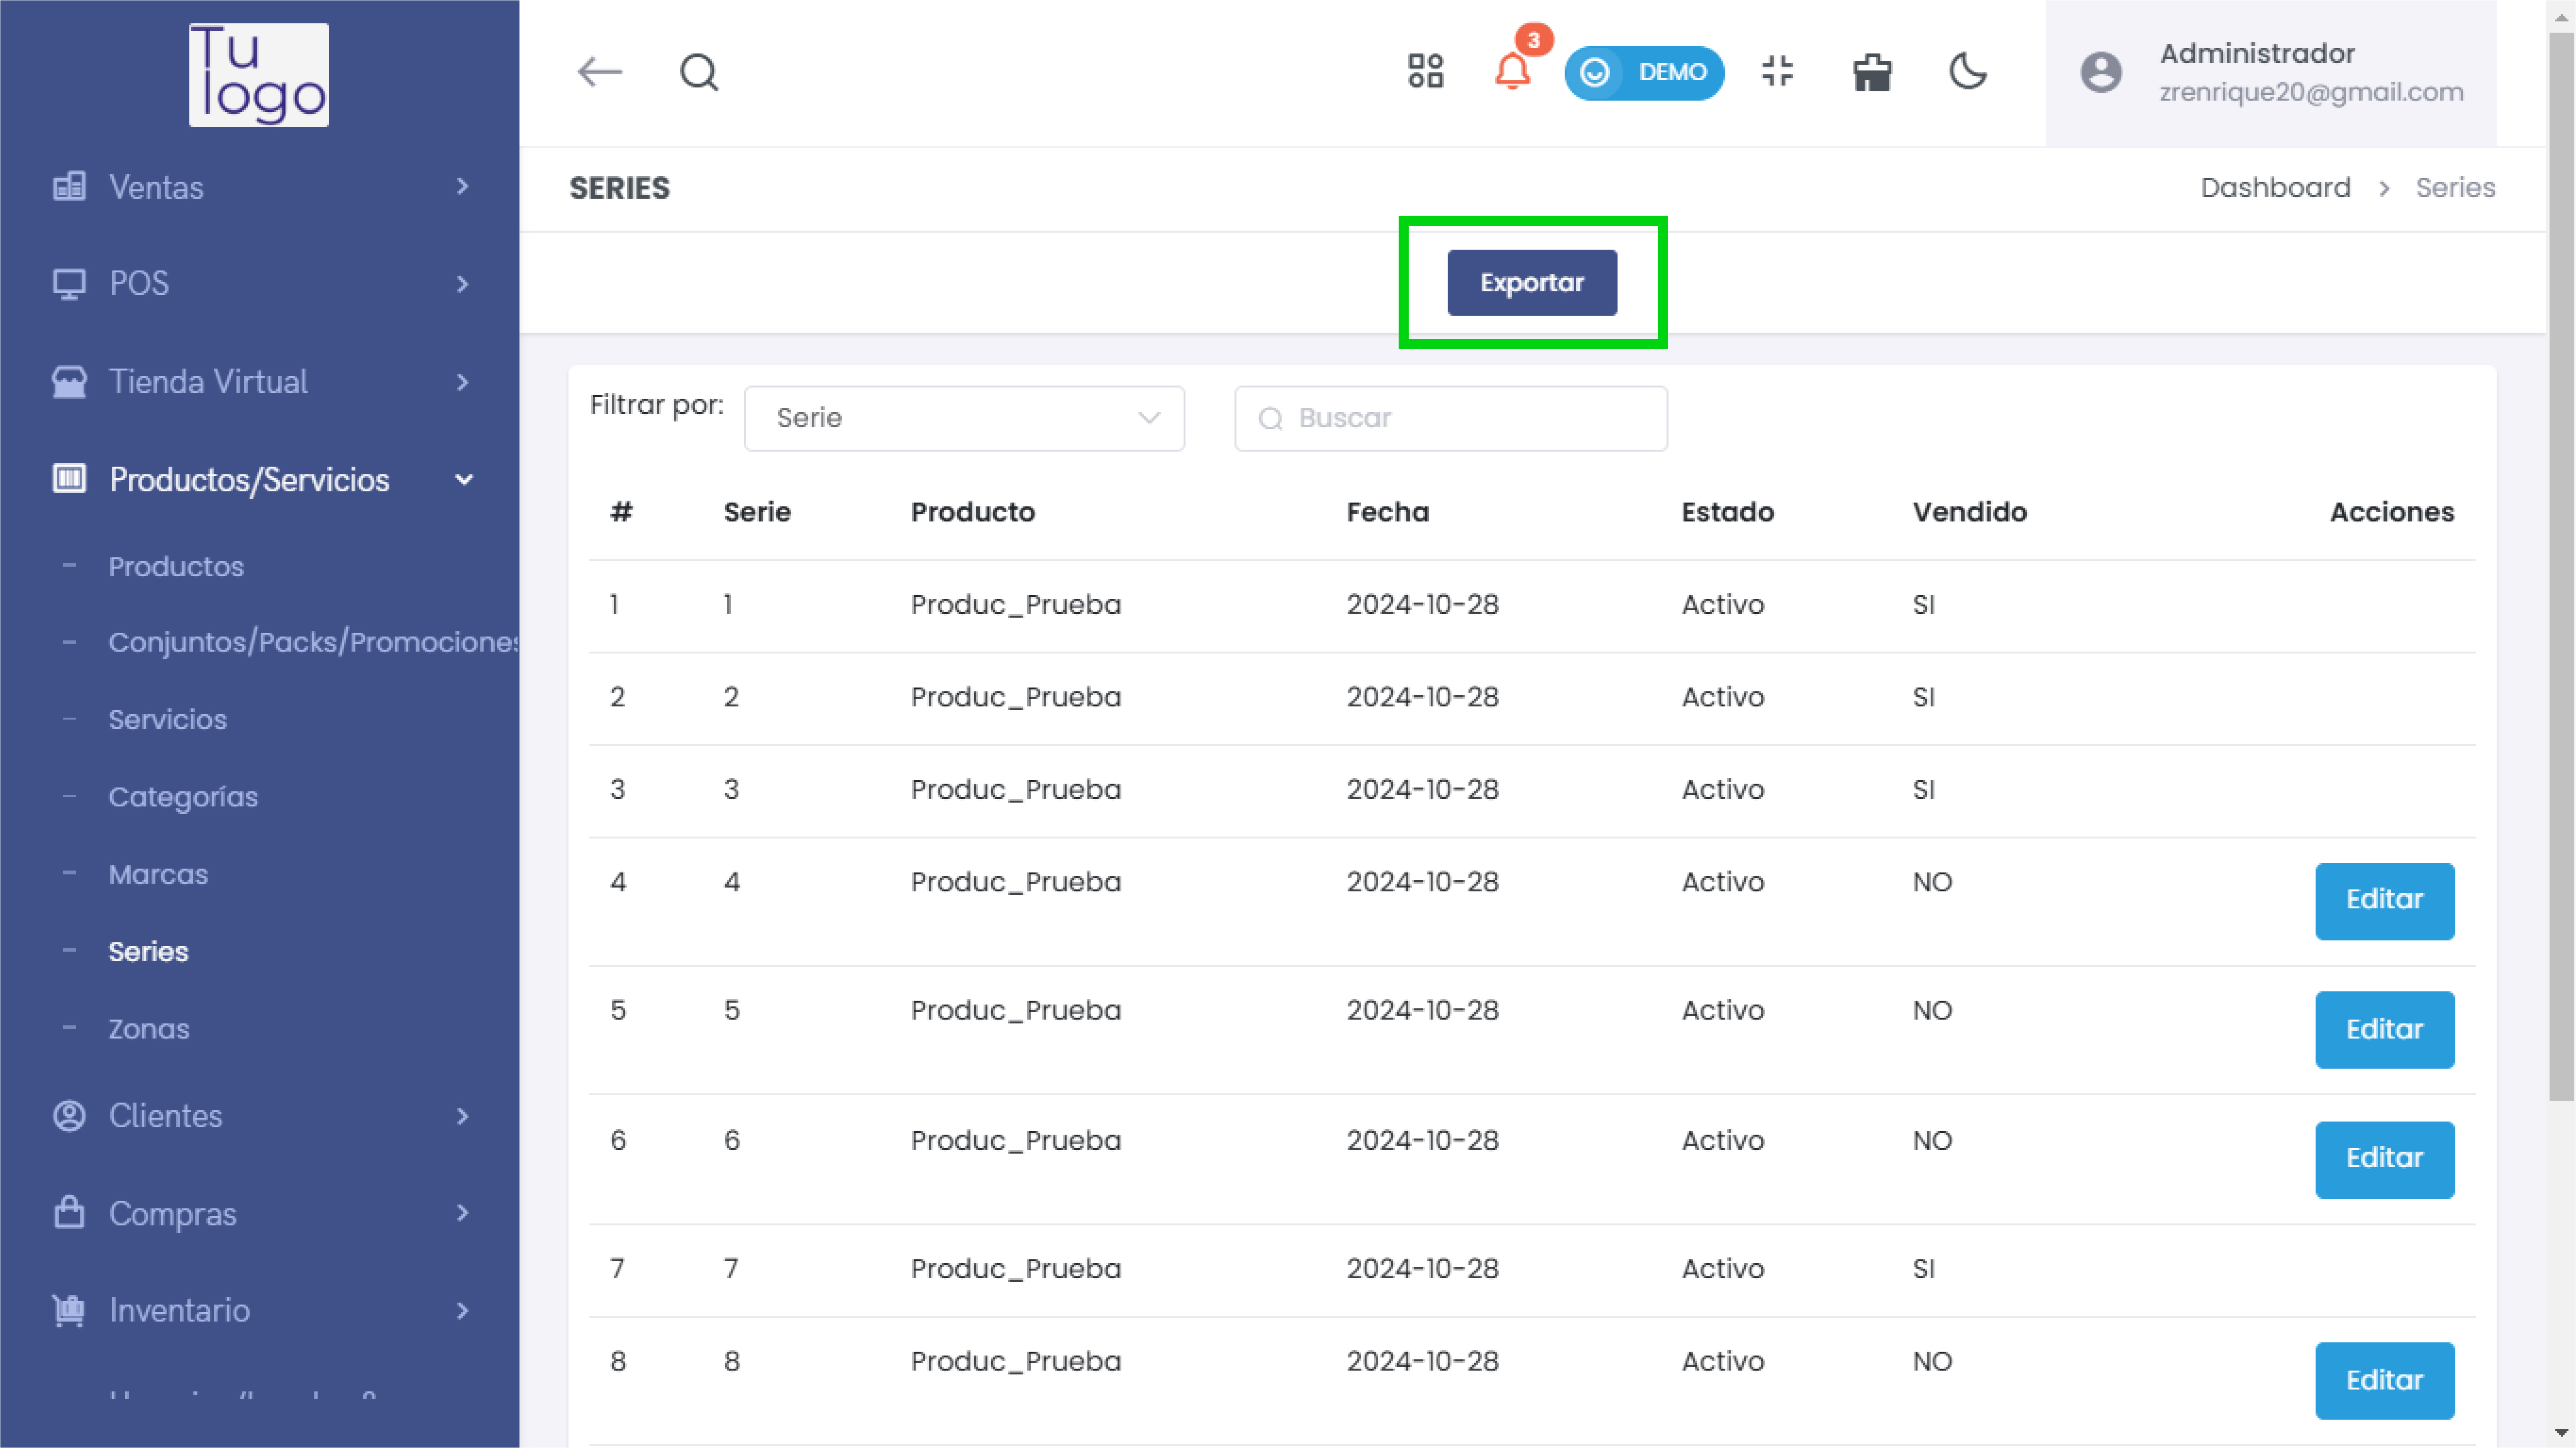Go to Zonas submenu item
The height and width of the screenshot is (1448, 2576).
[x=149, y=1029]
